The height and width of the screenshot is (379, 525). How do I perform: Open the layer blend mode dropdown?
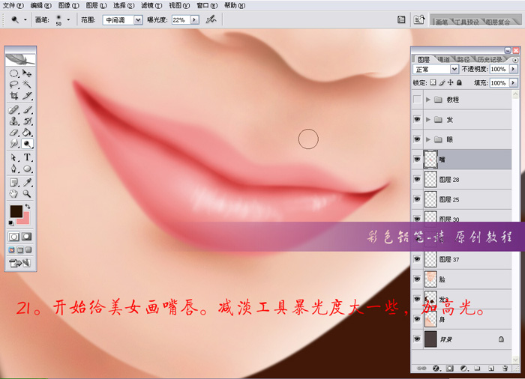coord(454,69)
